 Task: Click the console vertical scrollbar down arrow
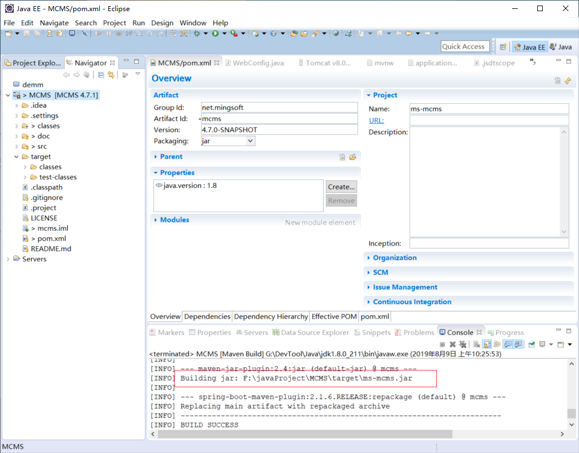click(571, 425)
